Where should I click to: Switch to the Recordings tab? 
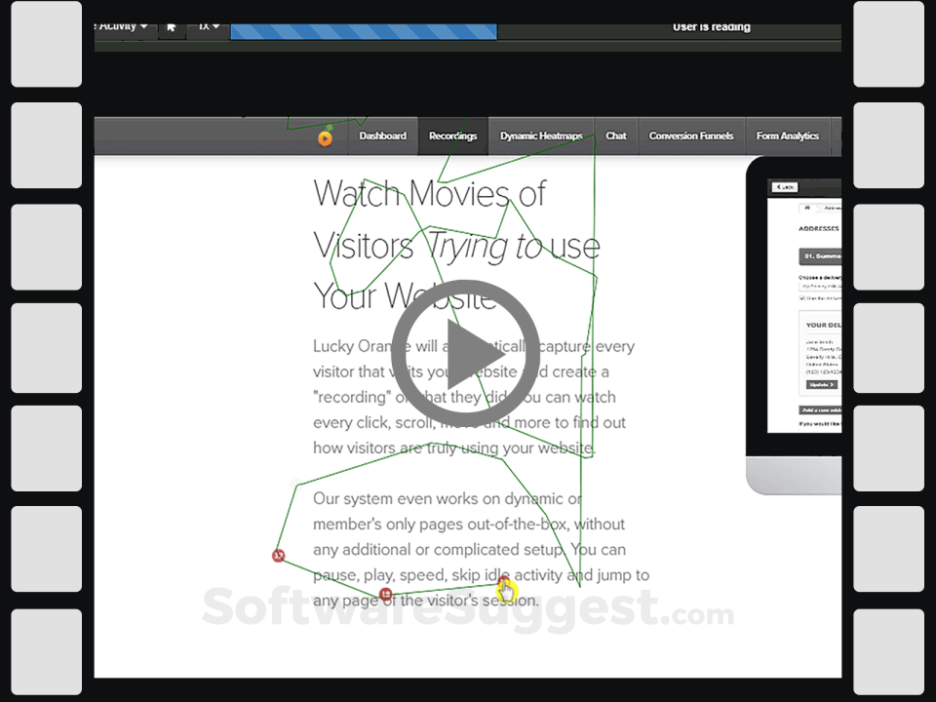(453, 136)
